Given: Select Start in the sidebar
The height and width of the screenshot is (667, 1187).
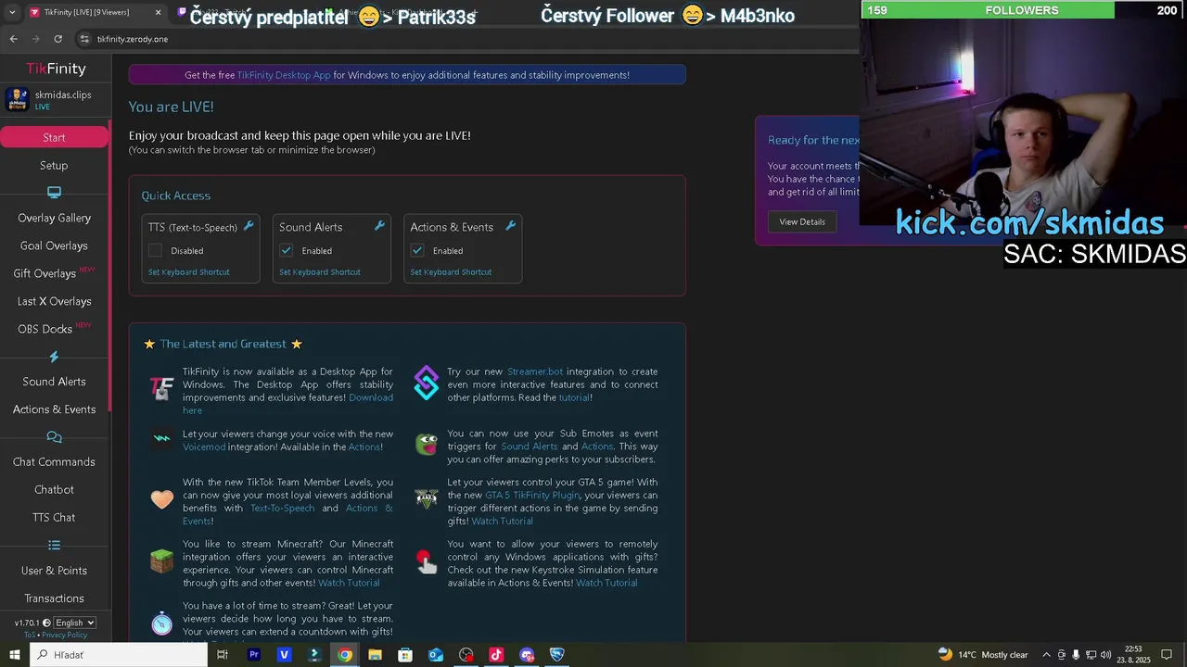Looking at the screenshot, I should [x=54, y=137].
